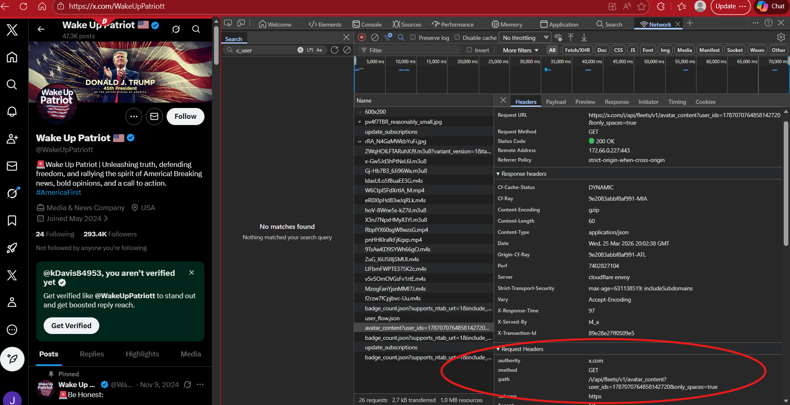Toggle Invert filter checkbox
Image resolution: width=790 pixels, height=405 pixels.
click(470, 50)
